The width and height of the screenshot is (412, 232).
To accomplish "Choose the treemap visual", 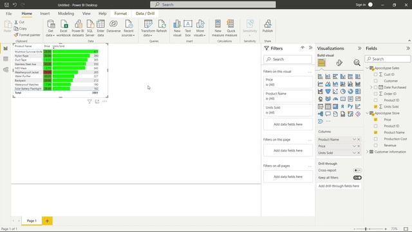I will click(x=358, y=92).
